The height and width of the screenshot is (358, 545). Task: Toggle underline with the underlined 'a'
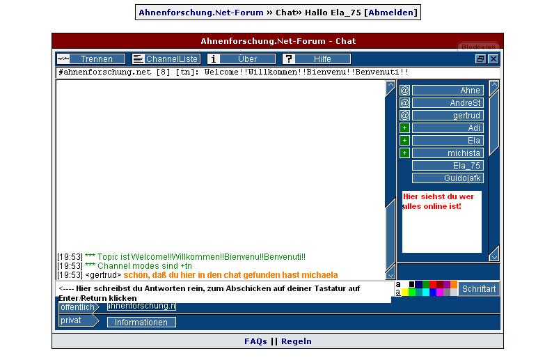pyautogui.click(x=398, y=293)
